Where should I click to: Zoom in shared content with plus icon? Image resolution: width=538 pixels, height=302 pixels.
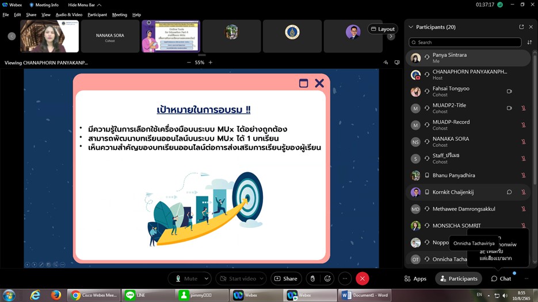click(211, 63)
